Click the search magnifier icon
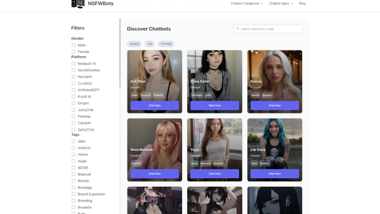380x214 pixels. point(238,29)
